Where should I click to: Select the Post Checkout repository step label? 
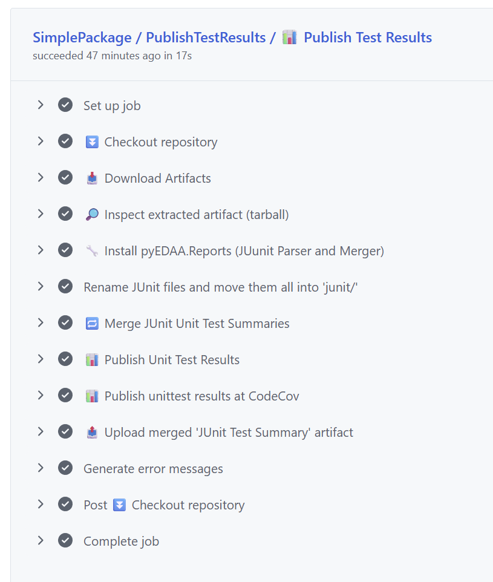pos(164,505)
